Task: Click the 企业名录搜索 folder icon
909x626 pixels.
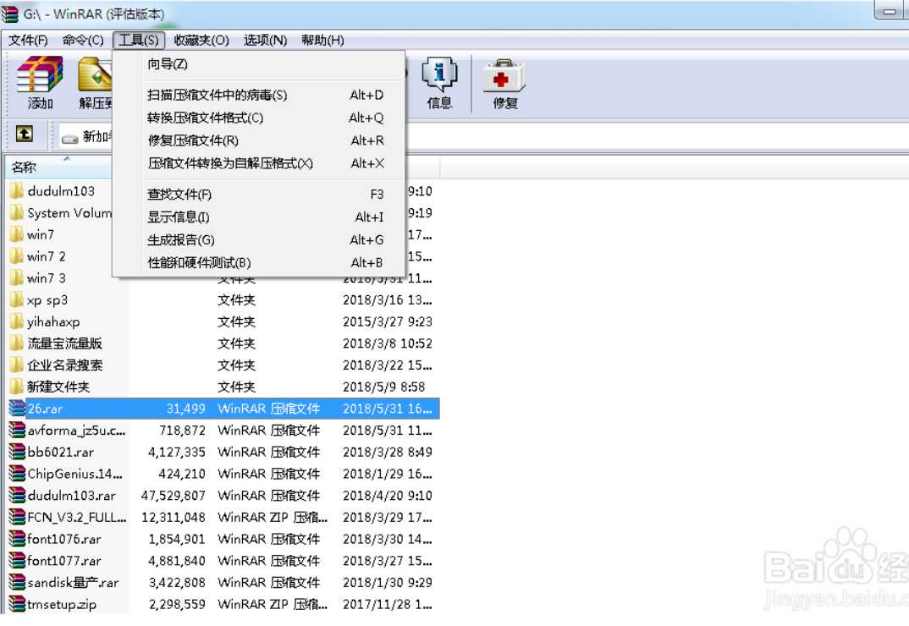Action: [x=17, y=365]
